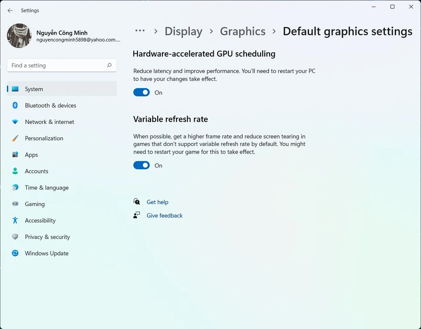This screenshot has width=421, height=329.
Task: Close the Settings window
Action: [411, 7]
